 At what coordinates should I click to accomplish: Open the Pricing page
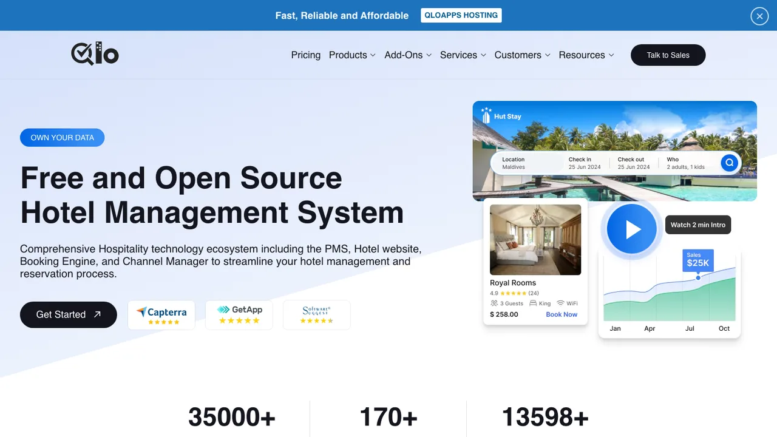[306, 55]
